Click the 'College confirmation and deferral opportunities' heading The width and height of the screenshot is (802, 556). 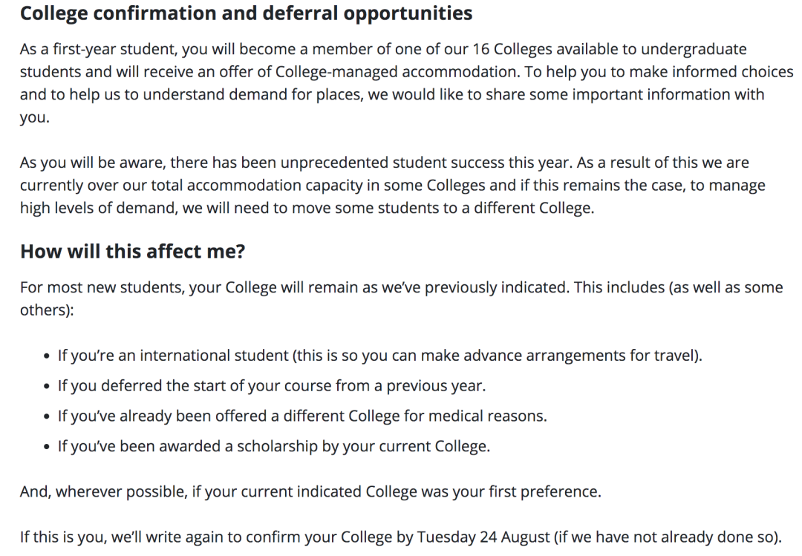pyautogui.click(x=246, y=13)
